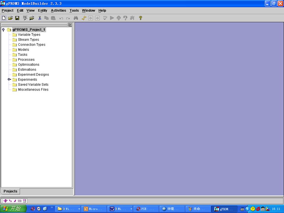Save the project using the floppy disk icon
Screen dimensions: 284x213
tap(17, 18)
